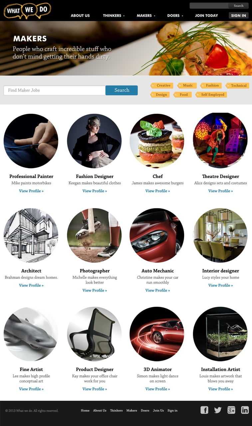Screen dimensions: 252x426
Task: Open the Google Plus icon in footer
Action: 231,410
